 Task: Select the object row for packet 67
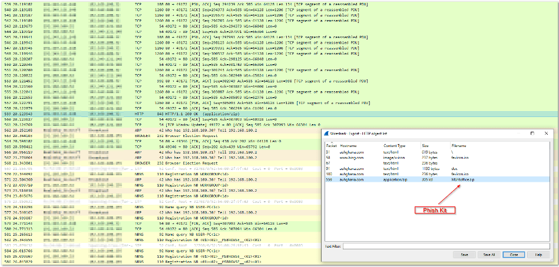click(x=437, y=163)
